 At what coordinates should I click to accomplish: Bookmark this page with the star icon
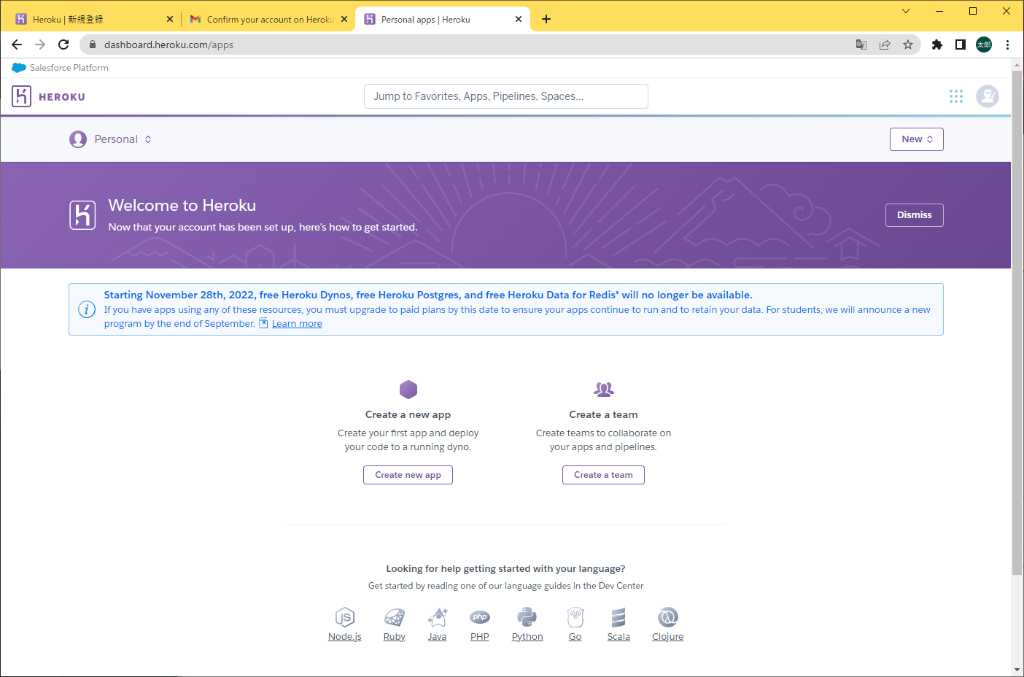pos(908,45)
